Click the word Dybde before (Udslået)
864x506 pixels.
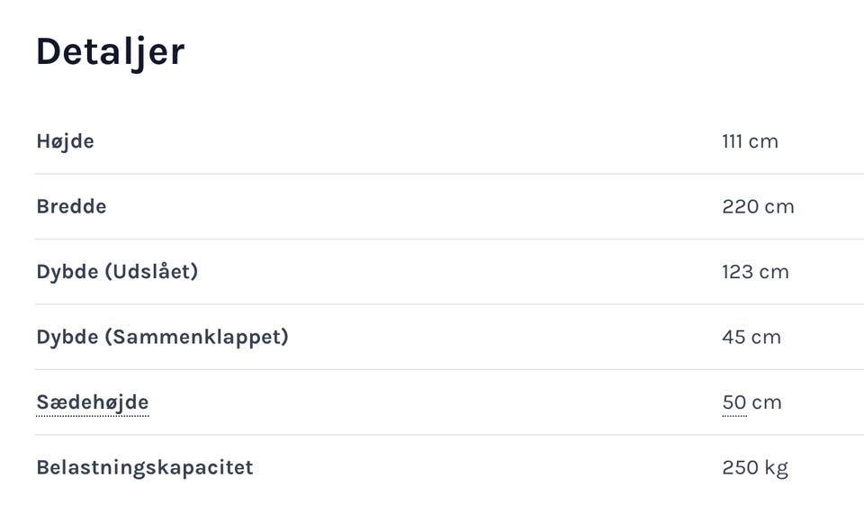pyautogui.click(x=67, y=271)
